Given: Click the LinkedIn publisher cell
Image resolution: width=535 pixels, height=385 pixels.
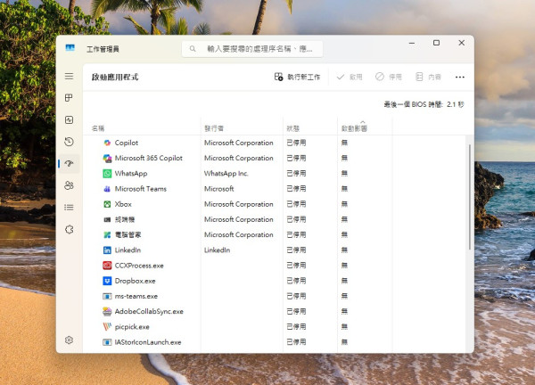Looking at the screenshot, I should (217, 250).
